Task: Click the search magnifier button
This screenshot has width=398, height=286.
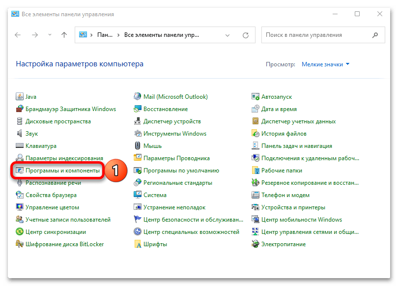Action: click(x=375, y=35)
